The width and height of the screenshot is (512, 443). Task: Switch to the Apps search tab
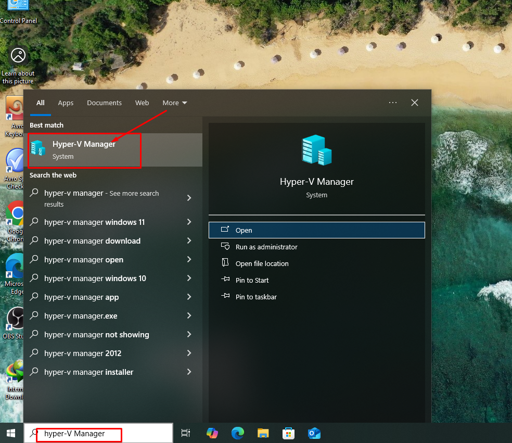[x=66, y=103]
